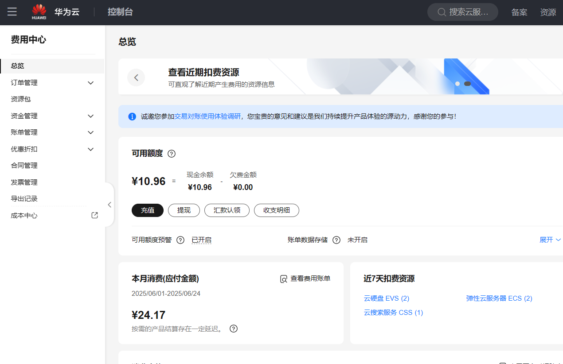Click 近7天扣费资源 heading
Screen dimensions: 563x364
point(389,279)
